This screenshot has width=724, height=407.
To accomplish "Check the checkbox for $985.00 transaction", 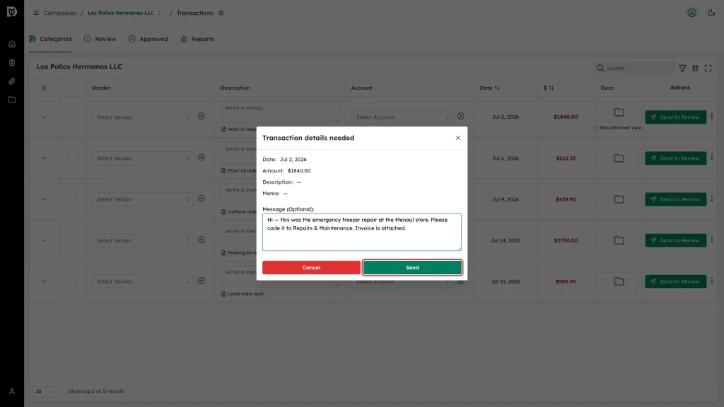I will [73, 281].
